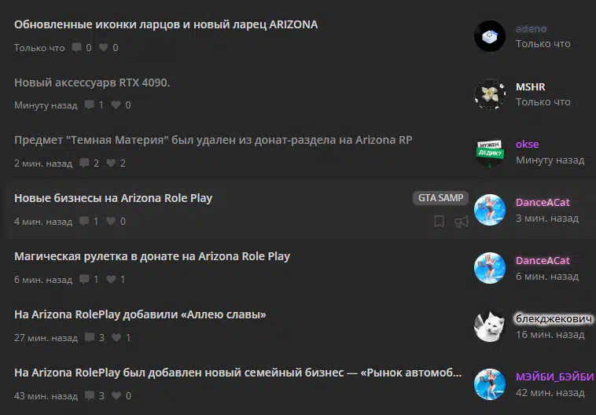Viewport: 596px width, 415px height.
Task: Open thread На Arizona RolePlay добавили «Аллею славы»
Action: 140,314
